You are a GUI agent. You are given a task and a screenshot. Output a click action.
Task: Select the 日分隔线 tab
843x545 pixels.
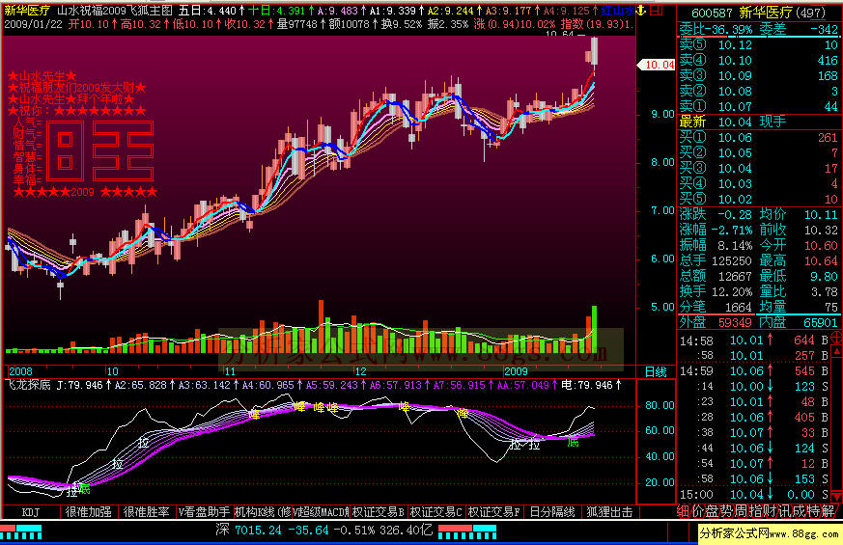coord(552,512)
